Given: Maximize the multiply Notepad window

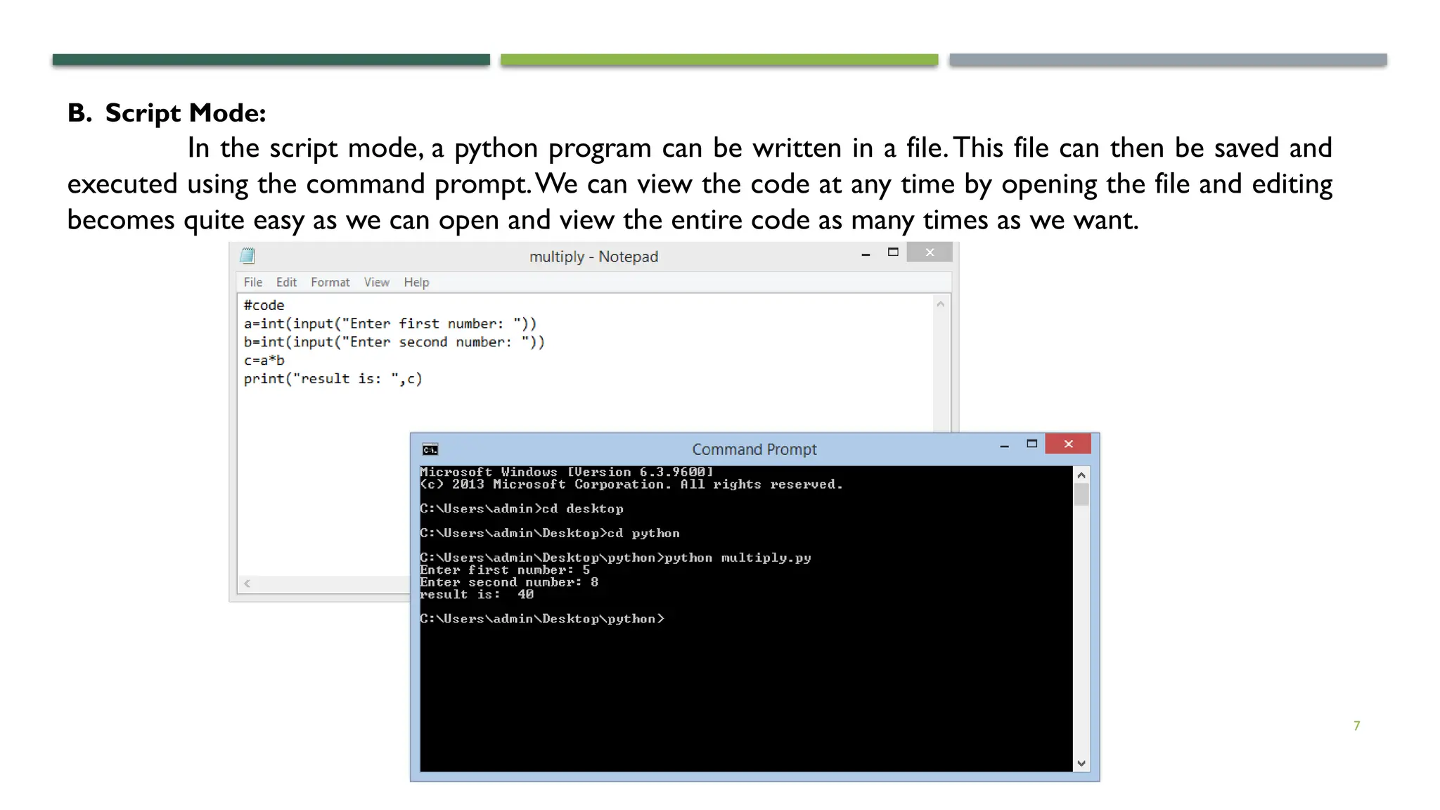Looking at the screenshot, I should click(893, 252).
